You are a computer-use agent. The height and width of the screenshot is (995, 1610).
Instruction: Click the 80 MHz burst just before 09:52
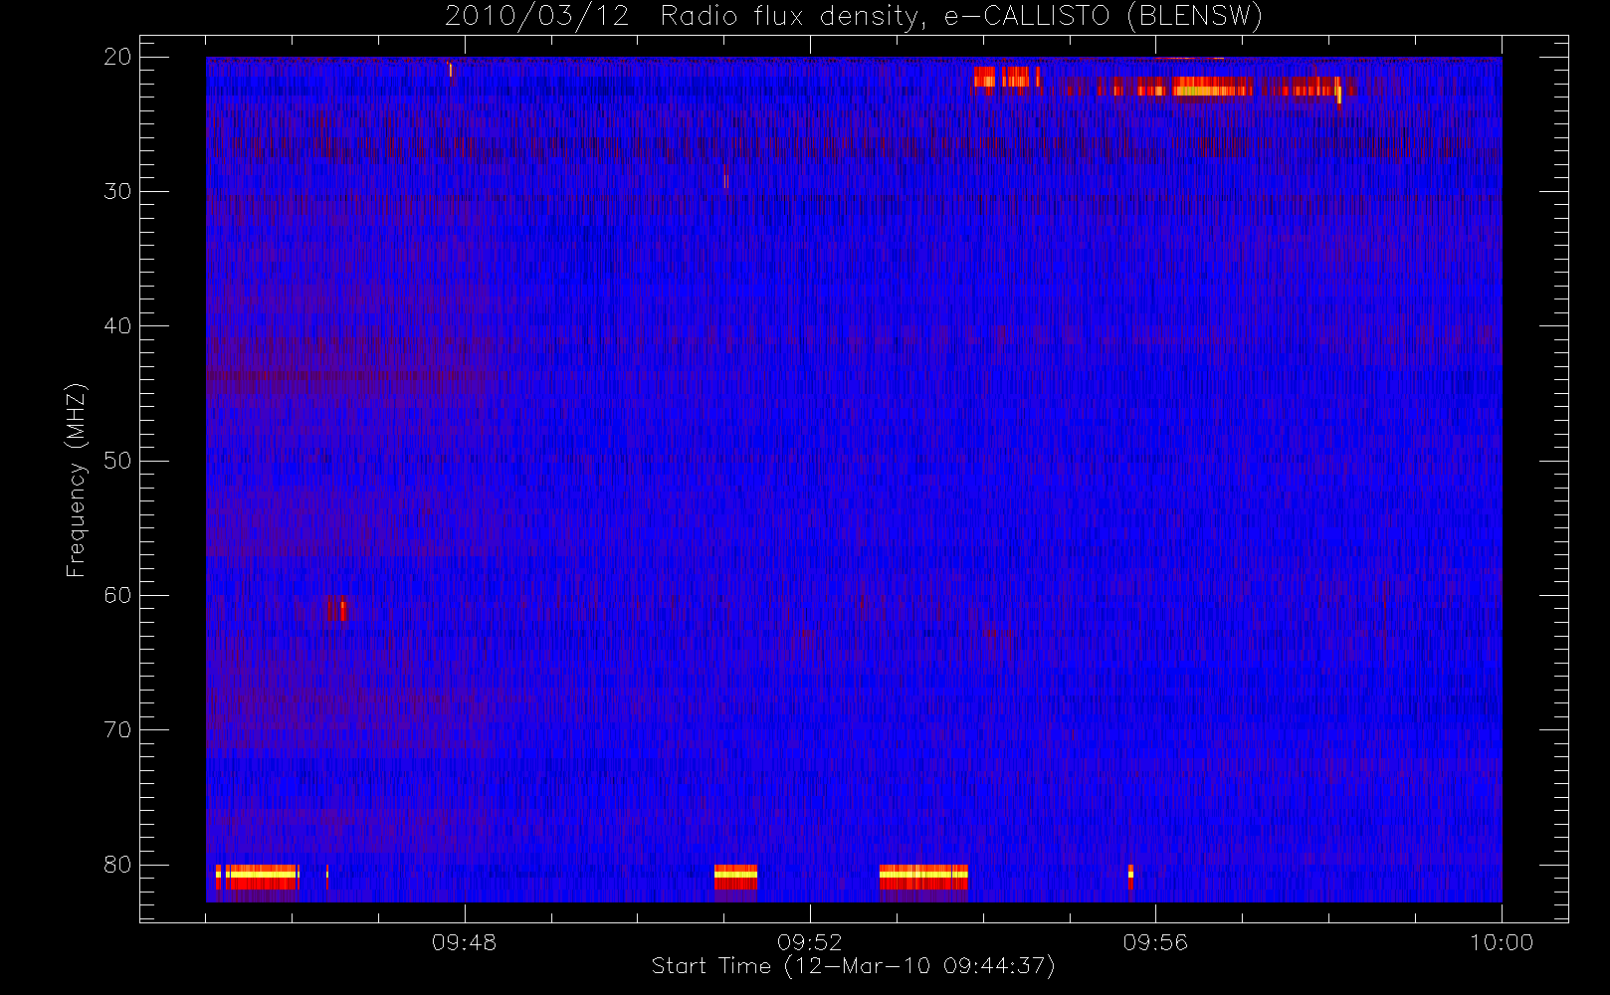735,877
